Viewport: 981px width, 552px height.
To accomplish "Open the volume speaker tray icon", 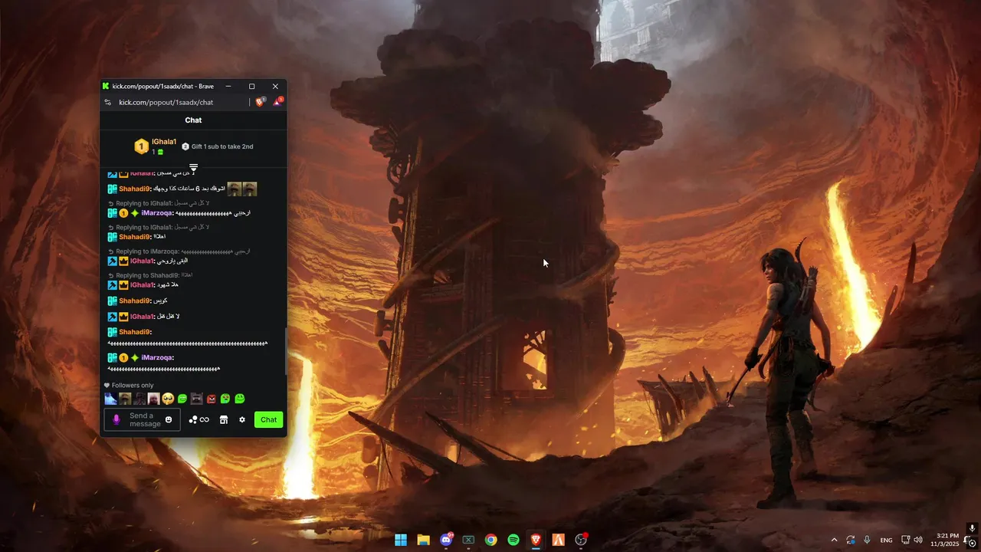I will click(918, 540).
